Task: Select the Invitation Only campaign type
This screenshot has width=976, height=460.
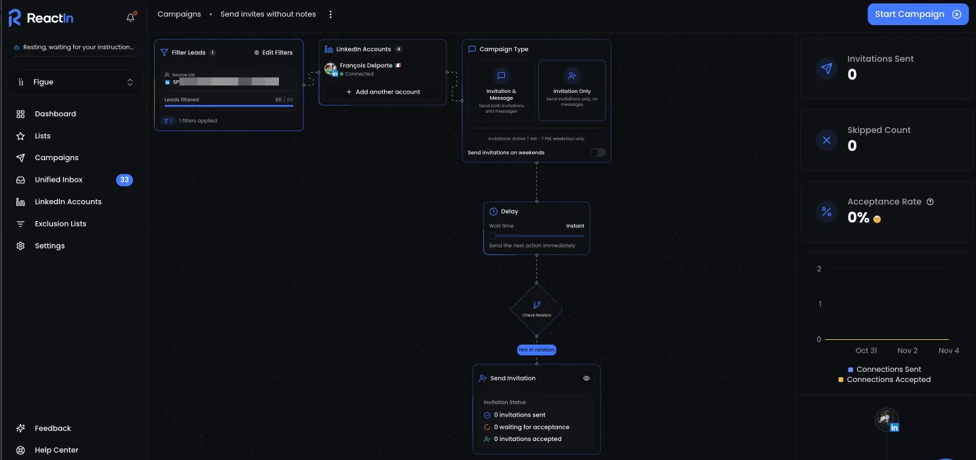Action: click(571, 90)
